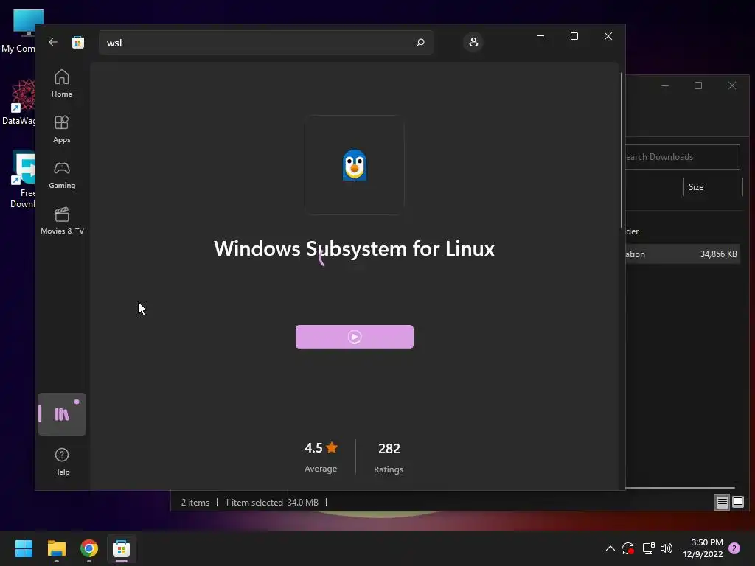Open File Explorer from the taskbar
The height and width of the screenshot is (566, 755).
point(56,548)
